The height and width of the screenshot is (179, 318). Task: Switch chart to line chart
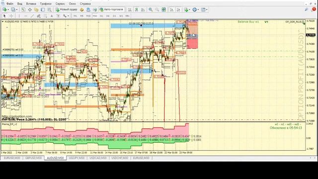coord(143,9)
